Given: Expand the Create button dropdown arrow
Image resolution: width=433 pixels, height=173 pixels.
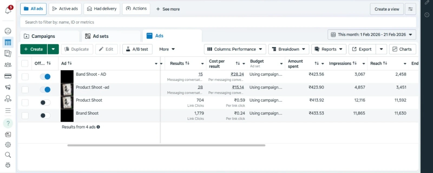Looking at the screenshot, I should pos(53,49).
